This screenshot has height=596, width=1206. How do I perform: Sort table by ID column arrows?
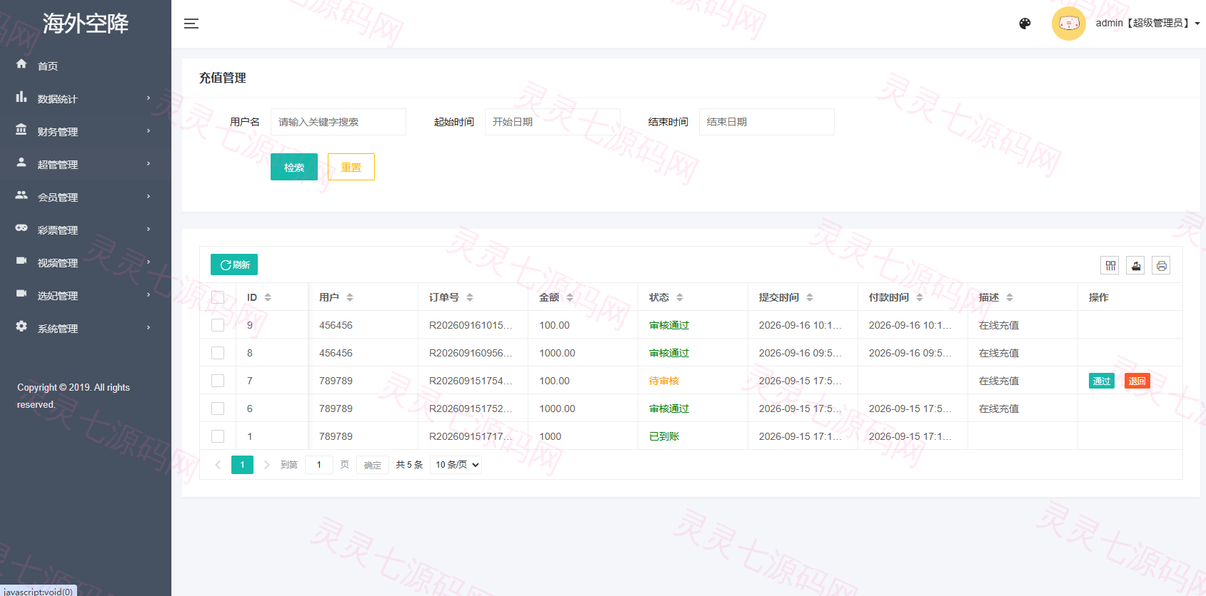click(x=268, y=297)
